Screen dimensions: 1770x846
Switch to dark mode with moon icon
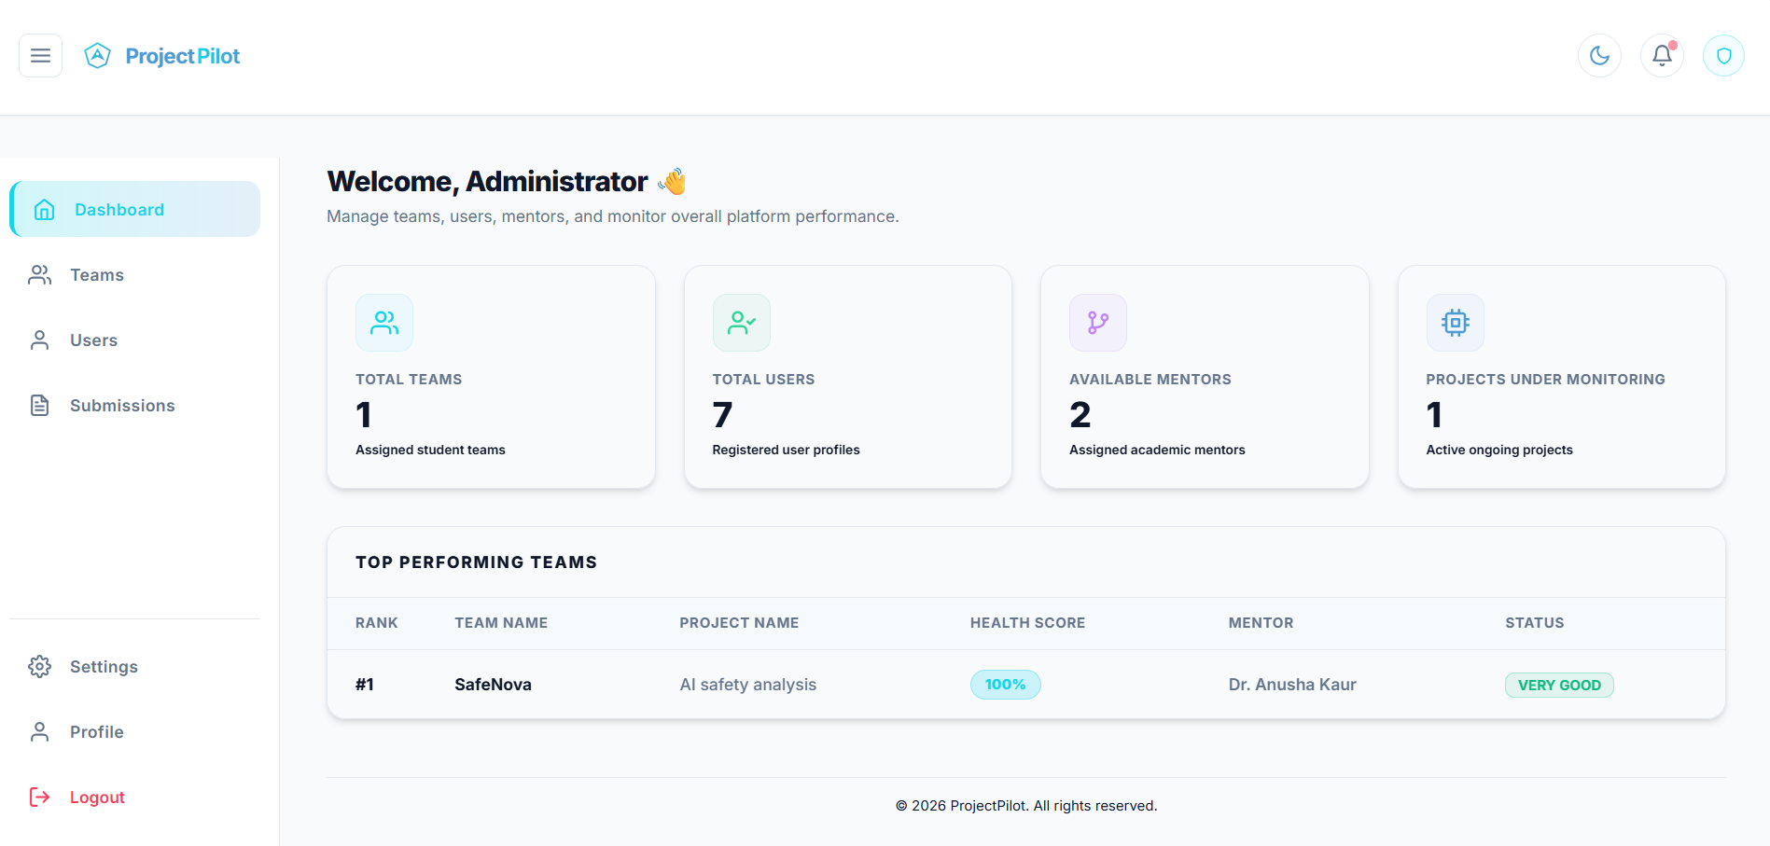tap(1599, 56)
